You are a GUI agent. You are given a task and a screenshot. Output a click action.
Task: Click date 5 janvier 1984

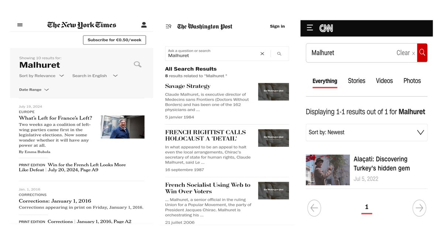click(x=179, y=117)
